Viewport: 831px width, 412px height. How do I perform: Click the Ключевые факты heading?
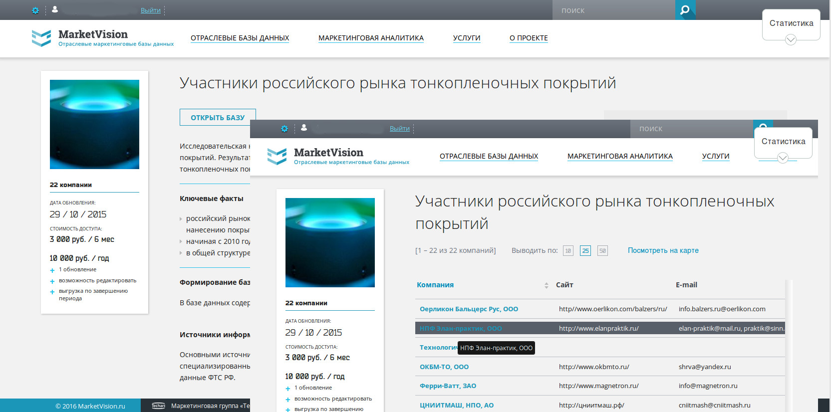[212, 199]
